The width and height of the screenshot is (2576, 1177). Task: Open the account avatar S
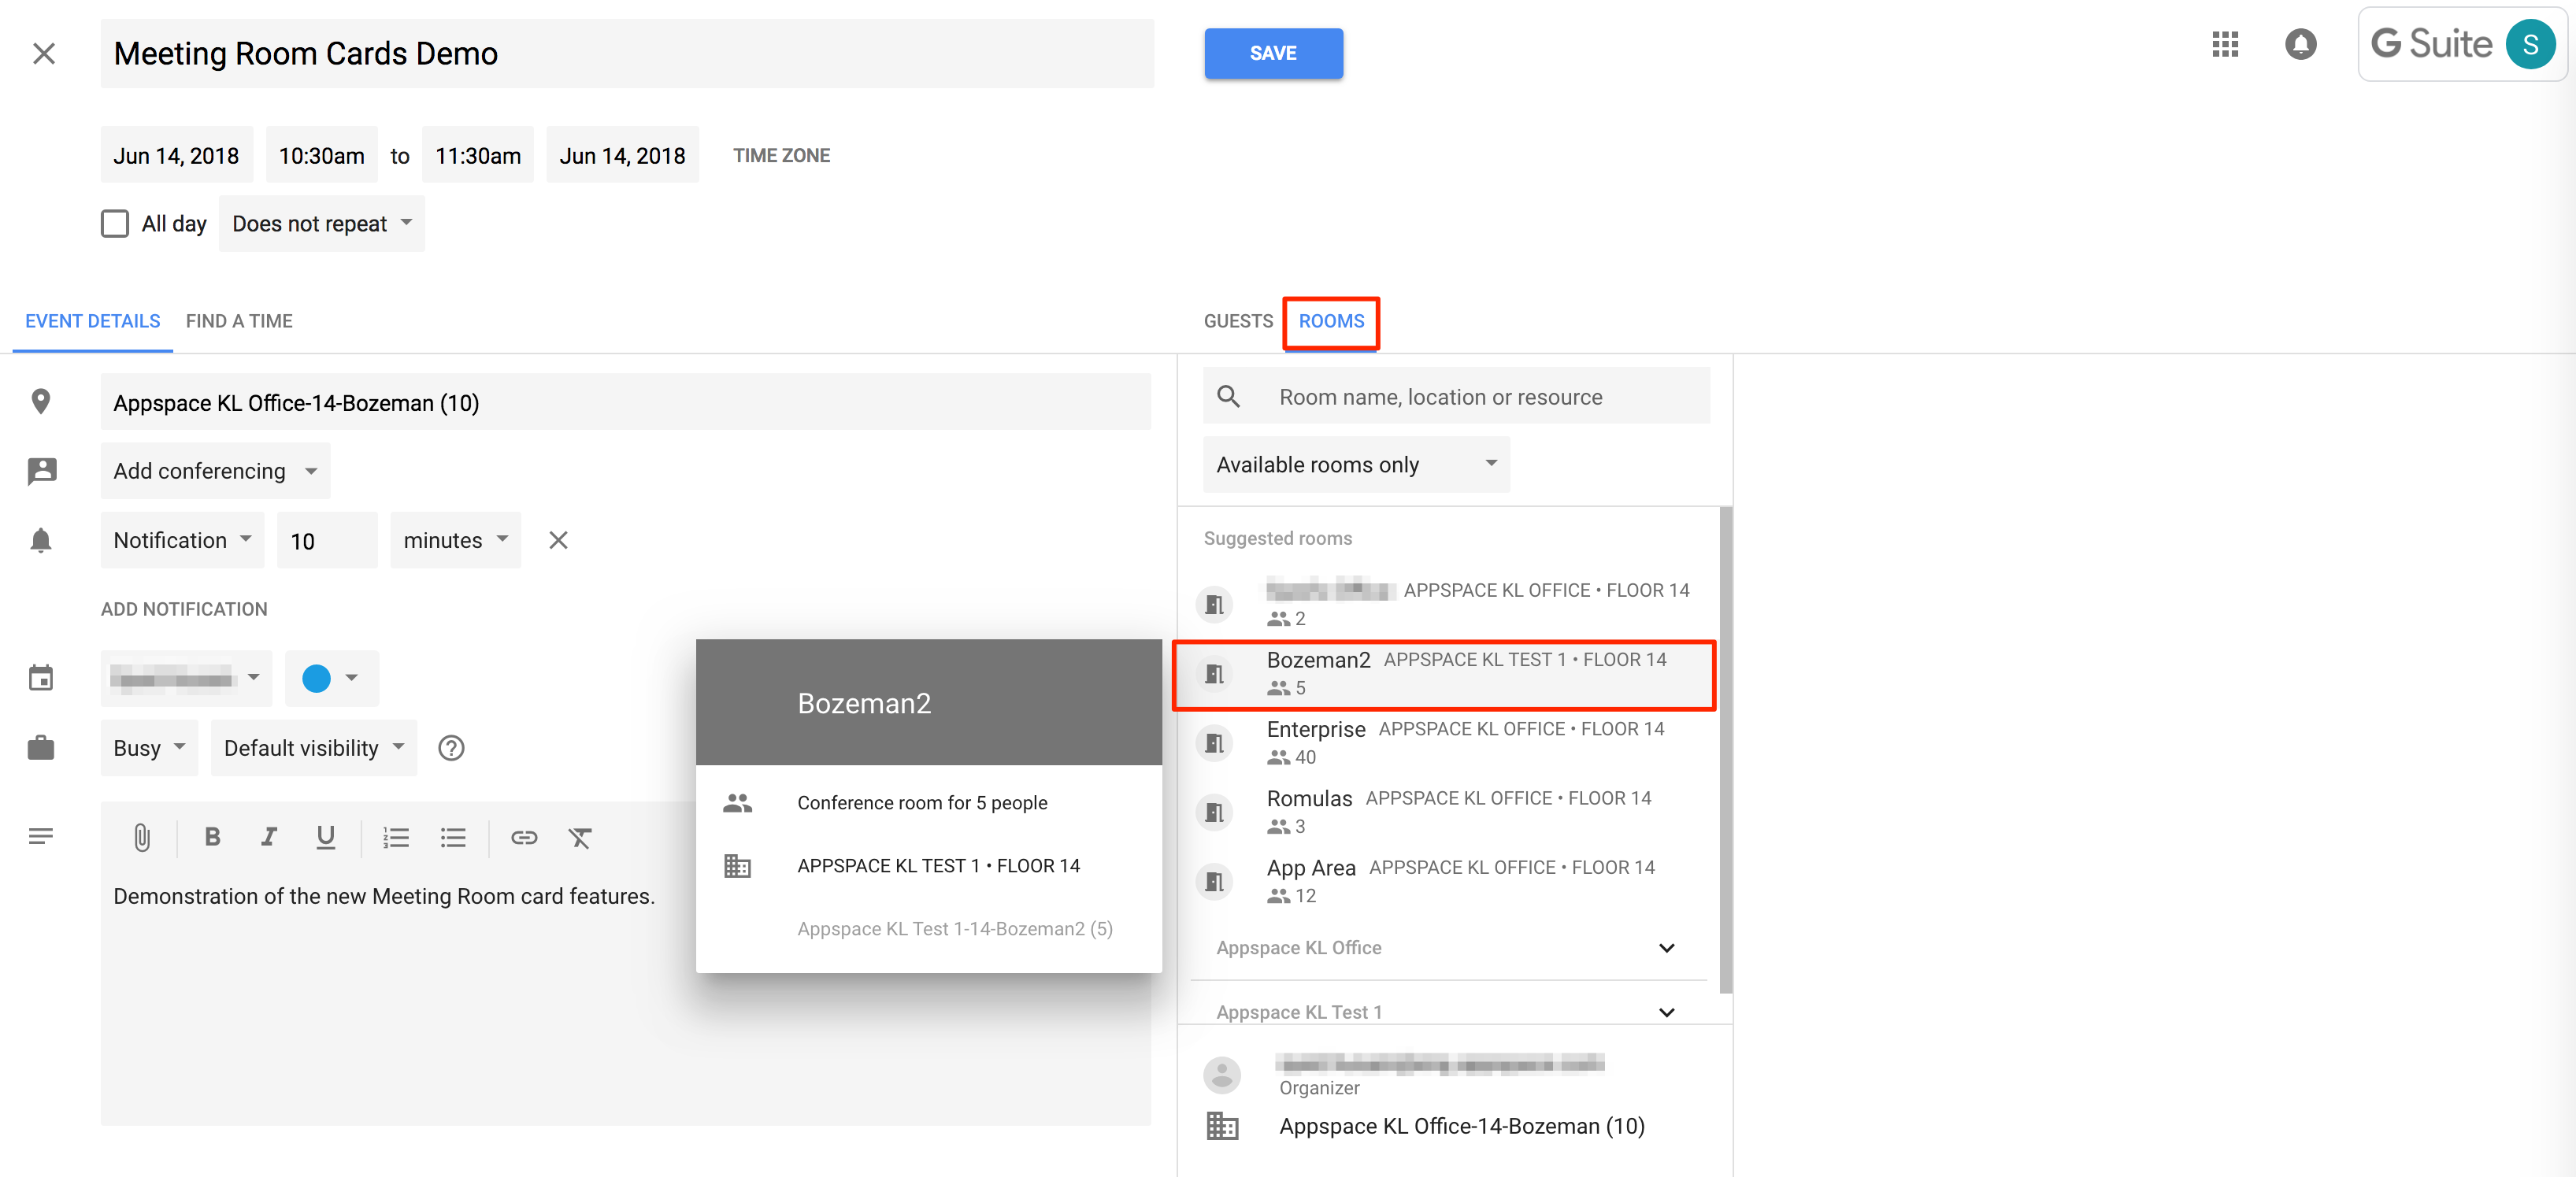point(2530,44)
